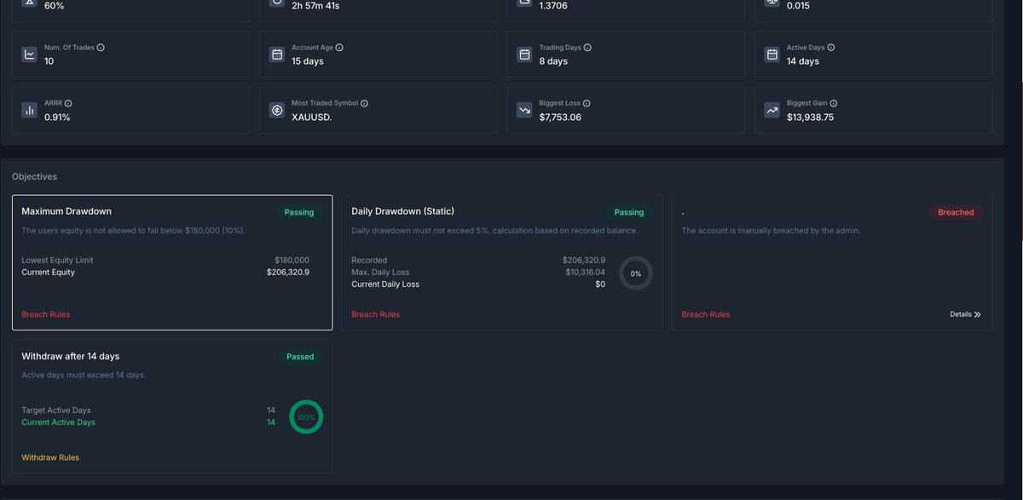Viewport: 1023px width, 500px height.
Task: Click the Max. Daily Loss value $10,316.04
Action: tap(586, 273)
